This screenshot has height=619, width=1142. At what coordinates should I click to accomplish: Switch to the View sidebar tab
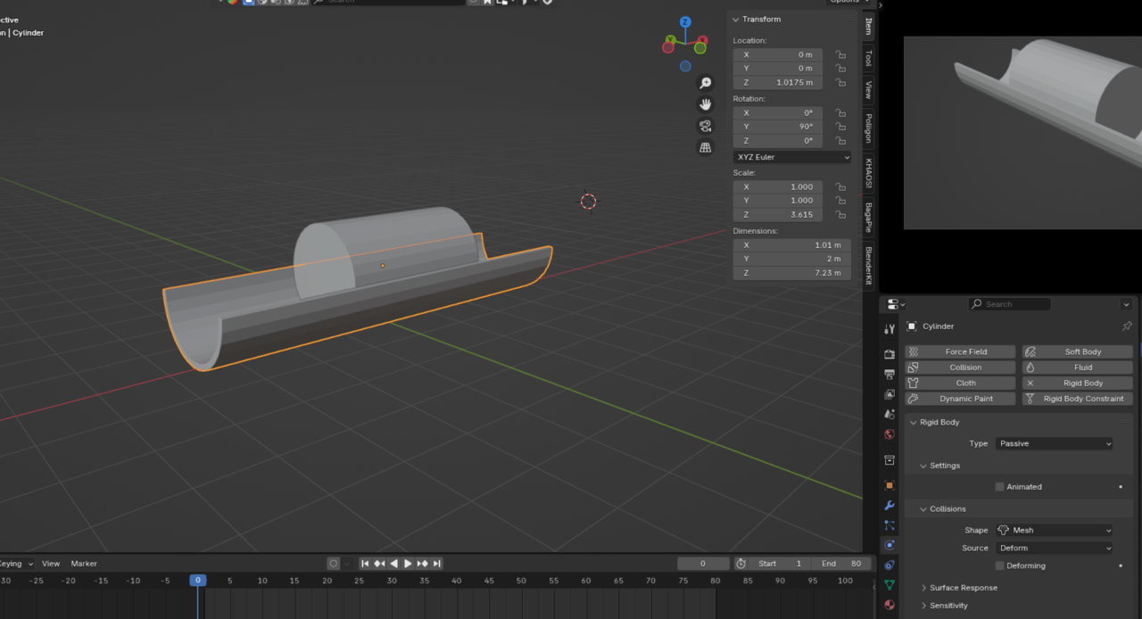(868, 89)
